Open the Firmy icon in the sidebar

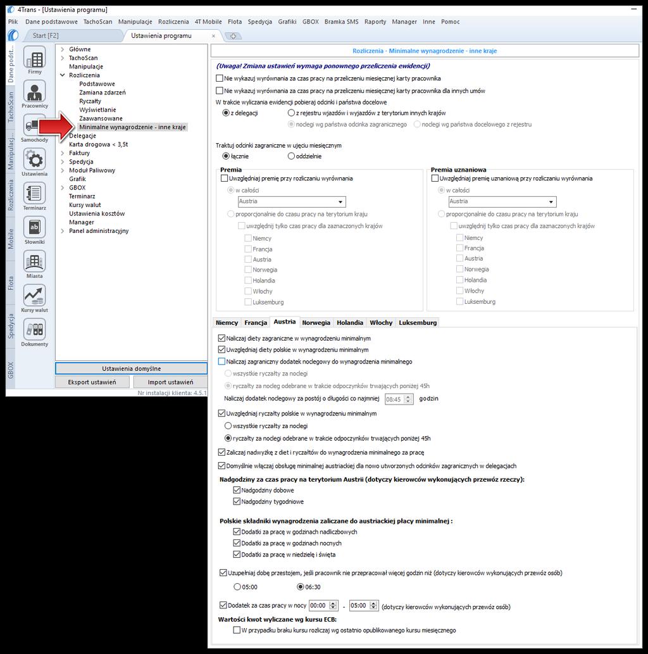35,57
